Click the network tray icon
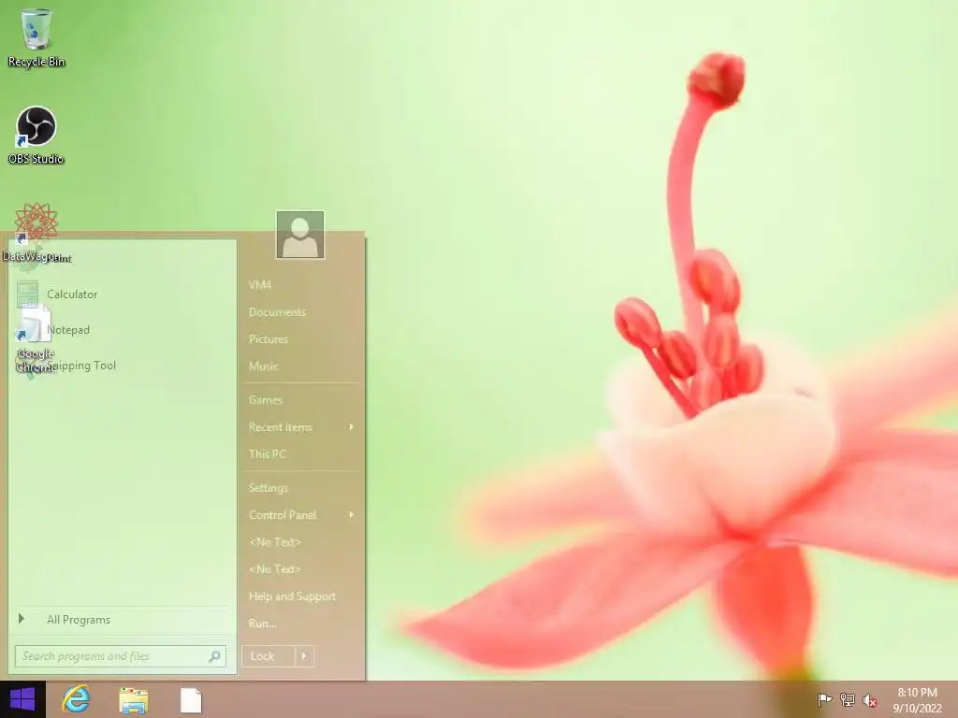The image size is (958, 718). tap(847, 699)
